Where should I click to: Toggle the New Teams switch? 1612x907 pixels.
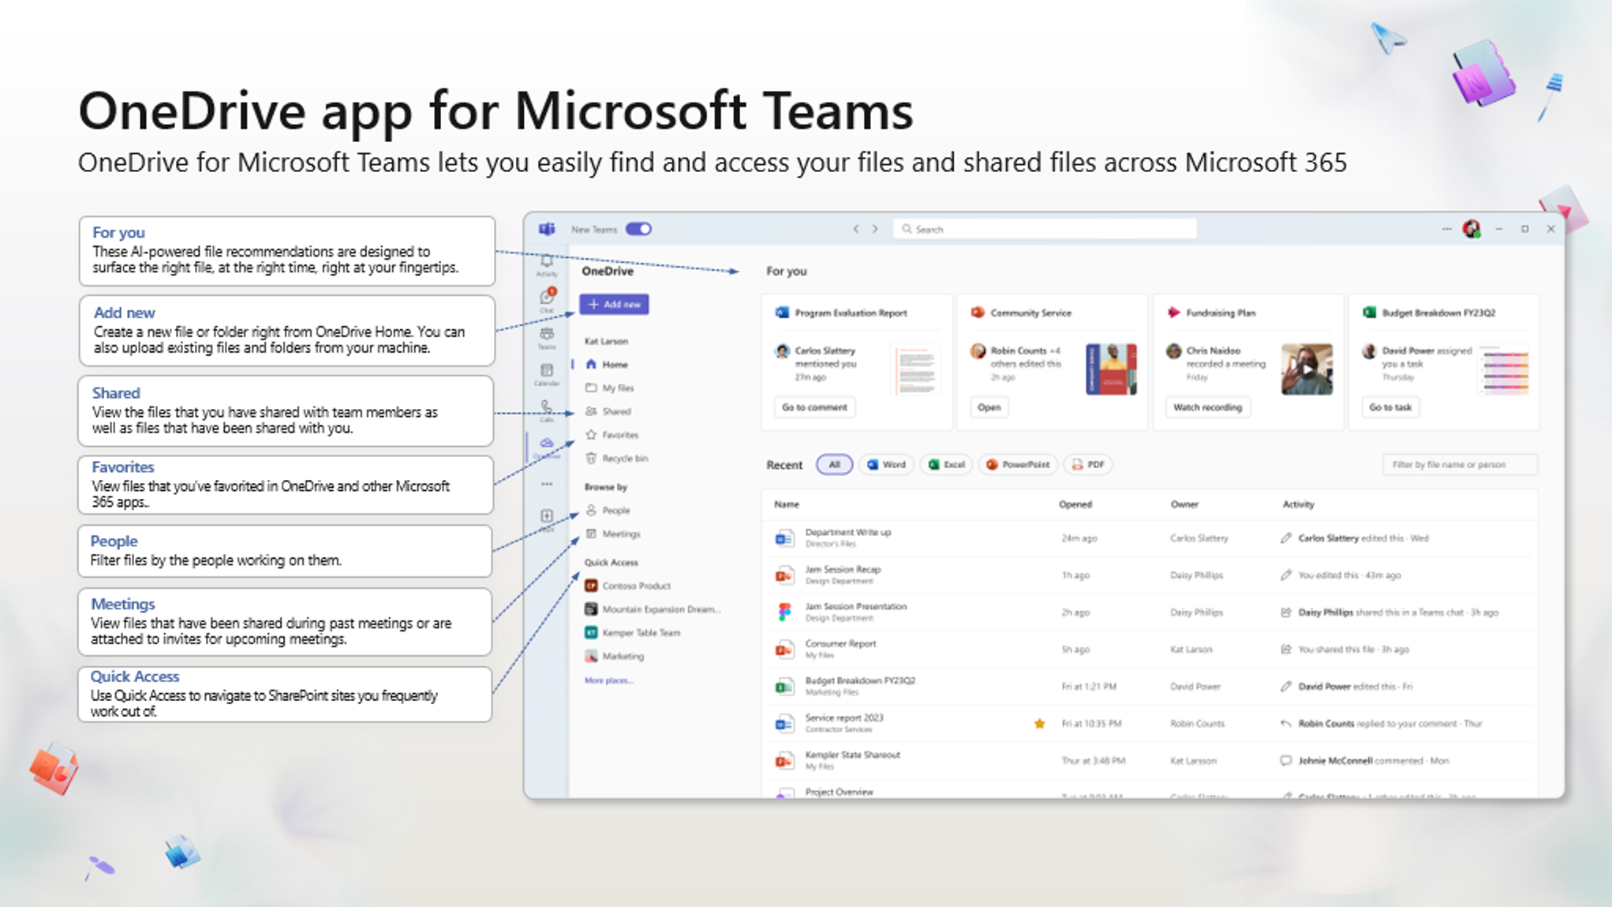coord(638,229)
